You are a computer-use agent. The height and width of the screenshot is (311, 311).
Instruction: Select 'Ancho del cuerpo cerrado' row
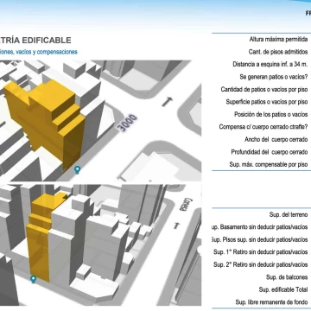coord(276,140)
